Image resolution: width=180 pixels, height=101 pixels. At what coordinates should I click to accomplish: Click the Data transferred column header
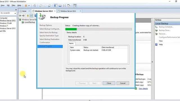110,47
